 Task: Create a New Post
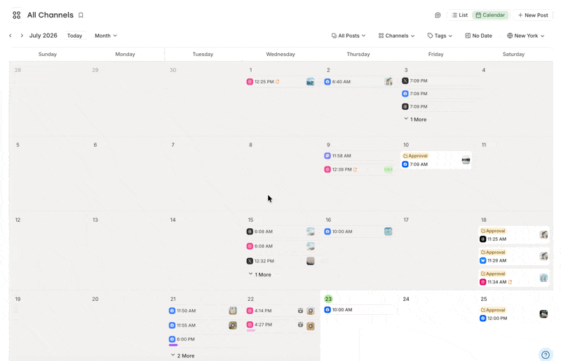pos(533,15)
